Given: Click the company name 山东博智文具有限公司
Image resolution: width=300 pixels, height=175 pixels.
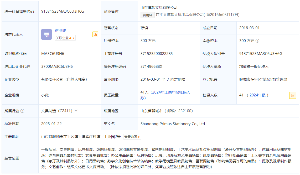Looking at the screenshot, I should (159, 8).
